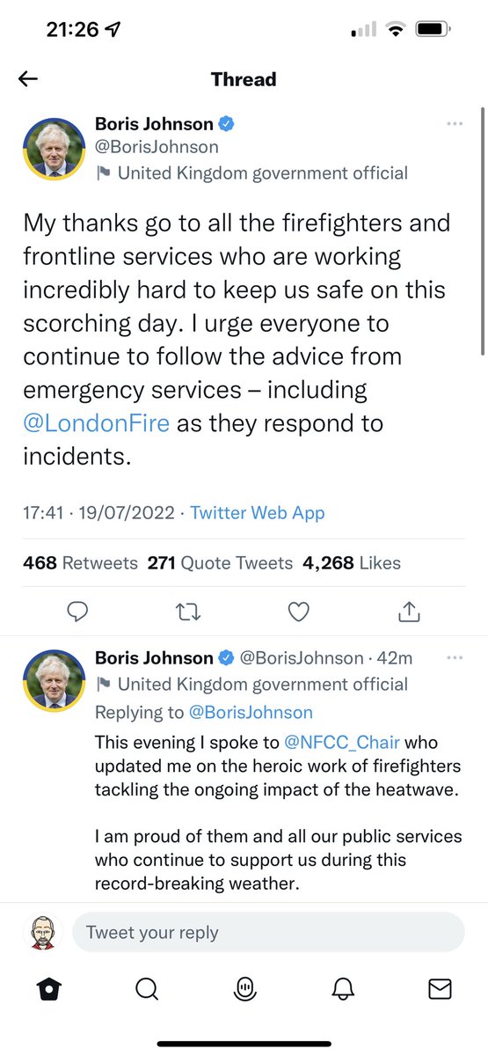Open Messages envelope icon
The image size is (488, 1056).
(440, 990)
